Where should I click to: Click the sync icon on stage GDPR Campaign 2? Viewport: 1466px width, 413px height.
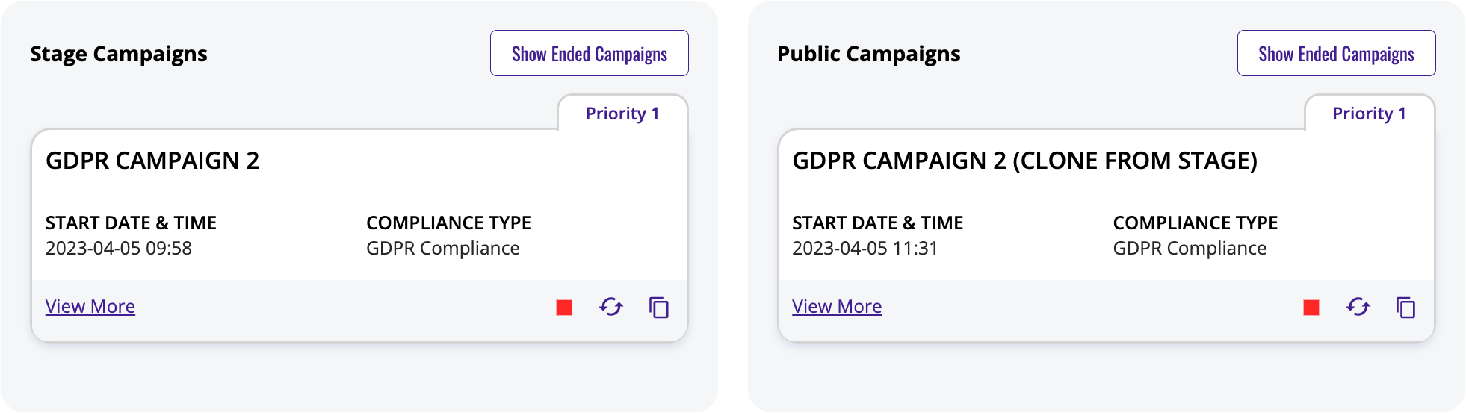(611, 307)
